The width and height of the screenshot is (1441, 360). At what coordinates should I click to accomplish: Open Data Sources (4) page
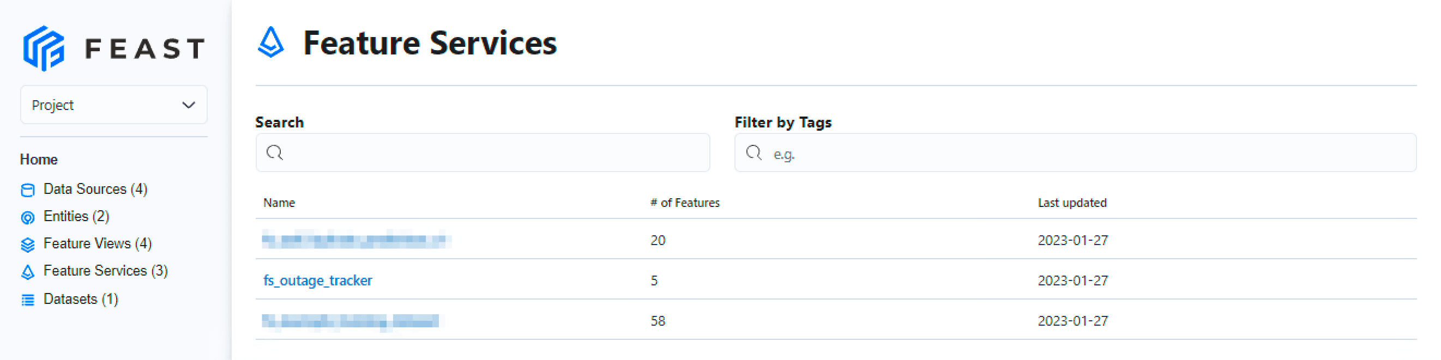click(95, 190)
